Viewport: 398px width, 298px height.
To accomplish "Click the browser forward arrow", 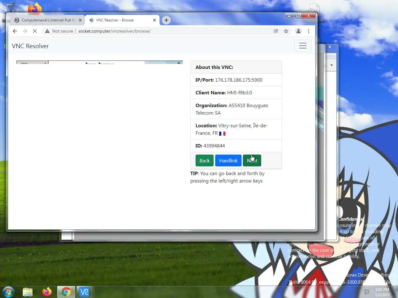I will pyautogui.click(x=25, y=31).
